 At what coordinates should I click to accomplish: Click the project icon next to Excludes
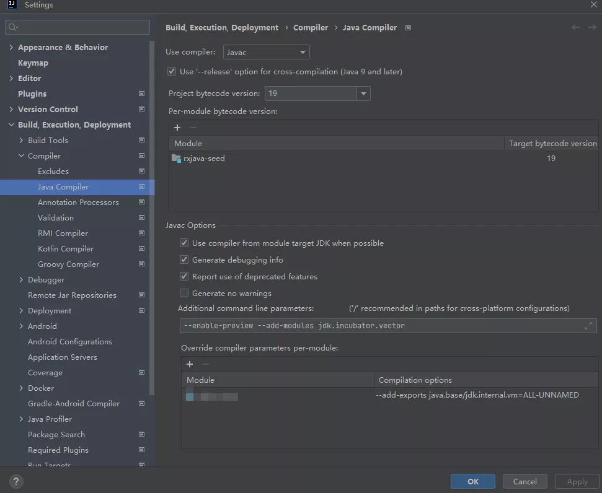pyautogui.click(x=142, y=171)
